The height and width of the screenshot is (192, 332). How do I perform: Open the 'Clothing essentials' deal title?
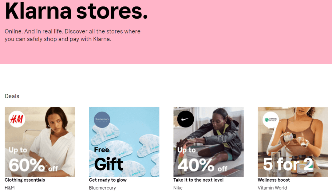[x=25, y=180]
